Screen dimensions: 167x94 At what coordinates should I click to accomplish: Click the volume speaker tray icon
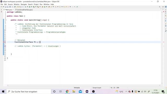[145, 92]
